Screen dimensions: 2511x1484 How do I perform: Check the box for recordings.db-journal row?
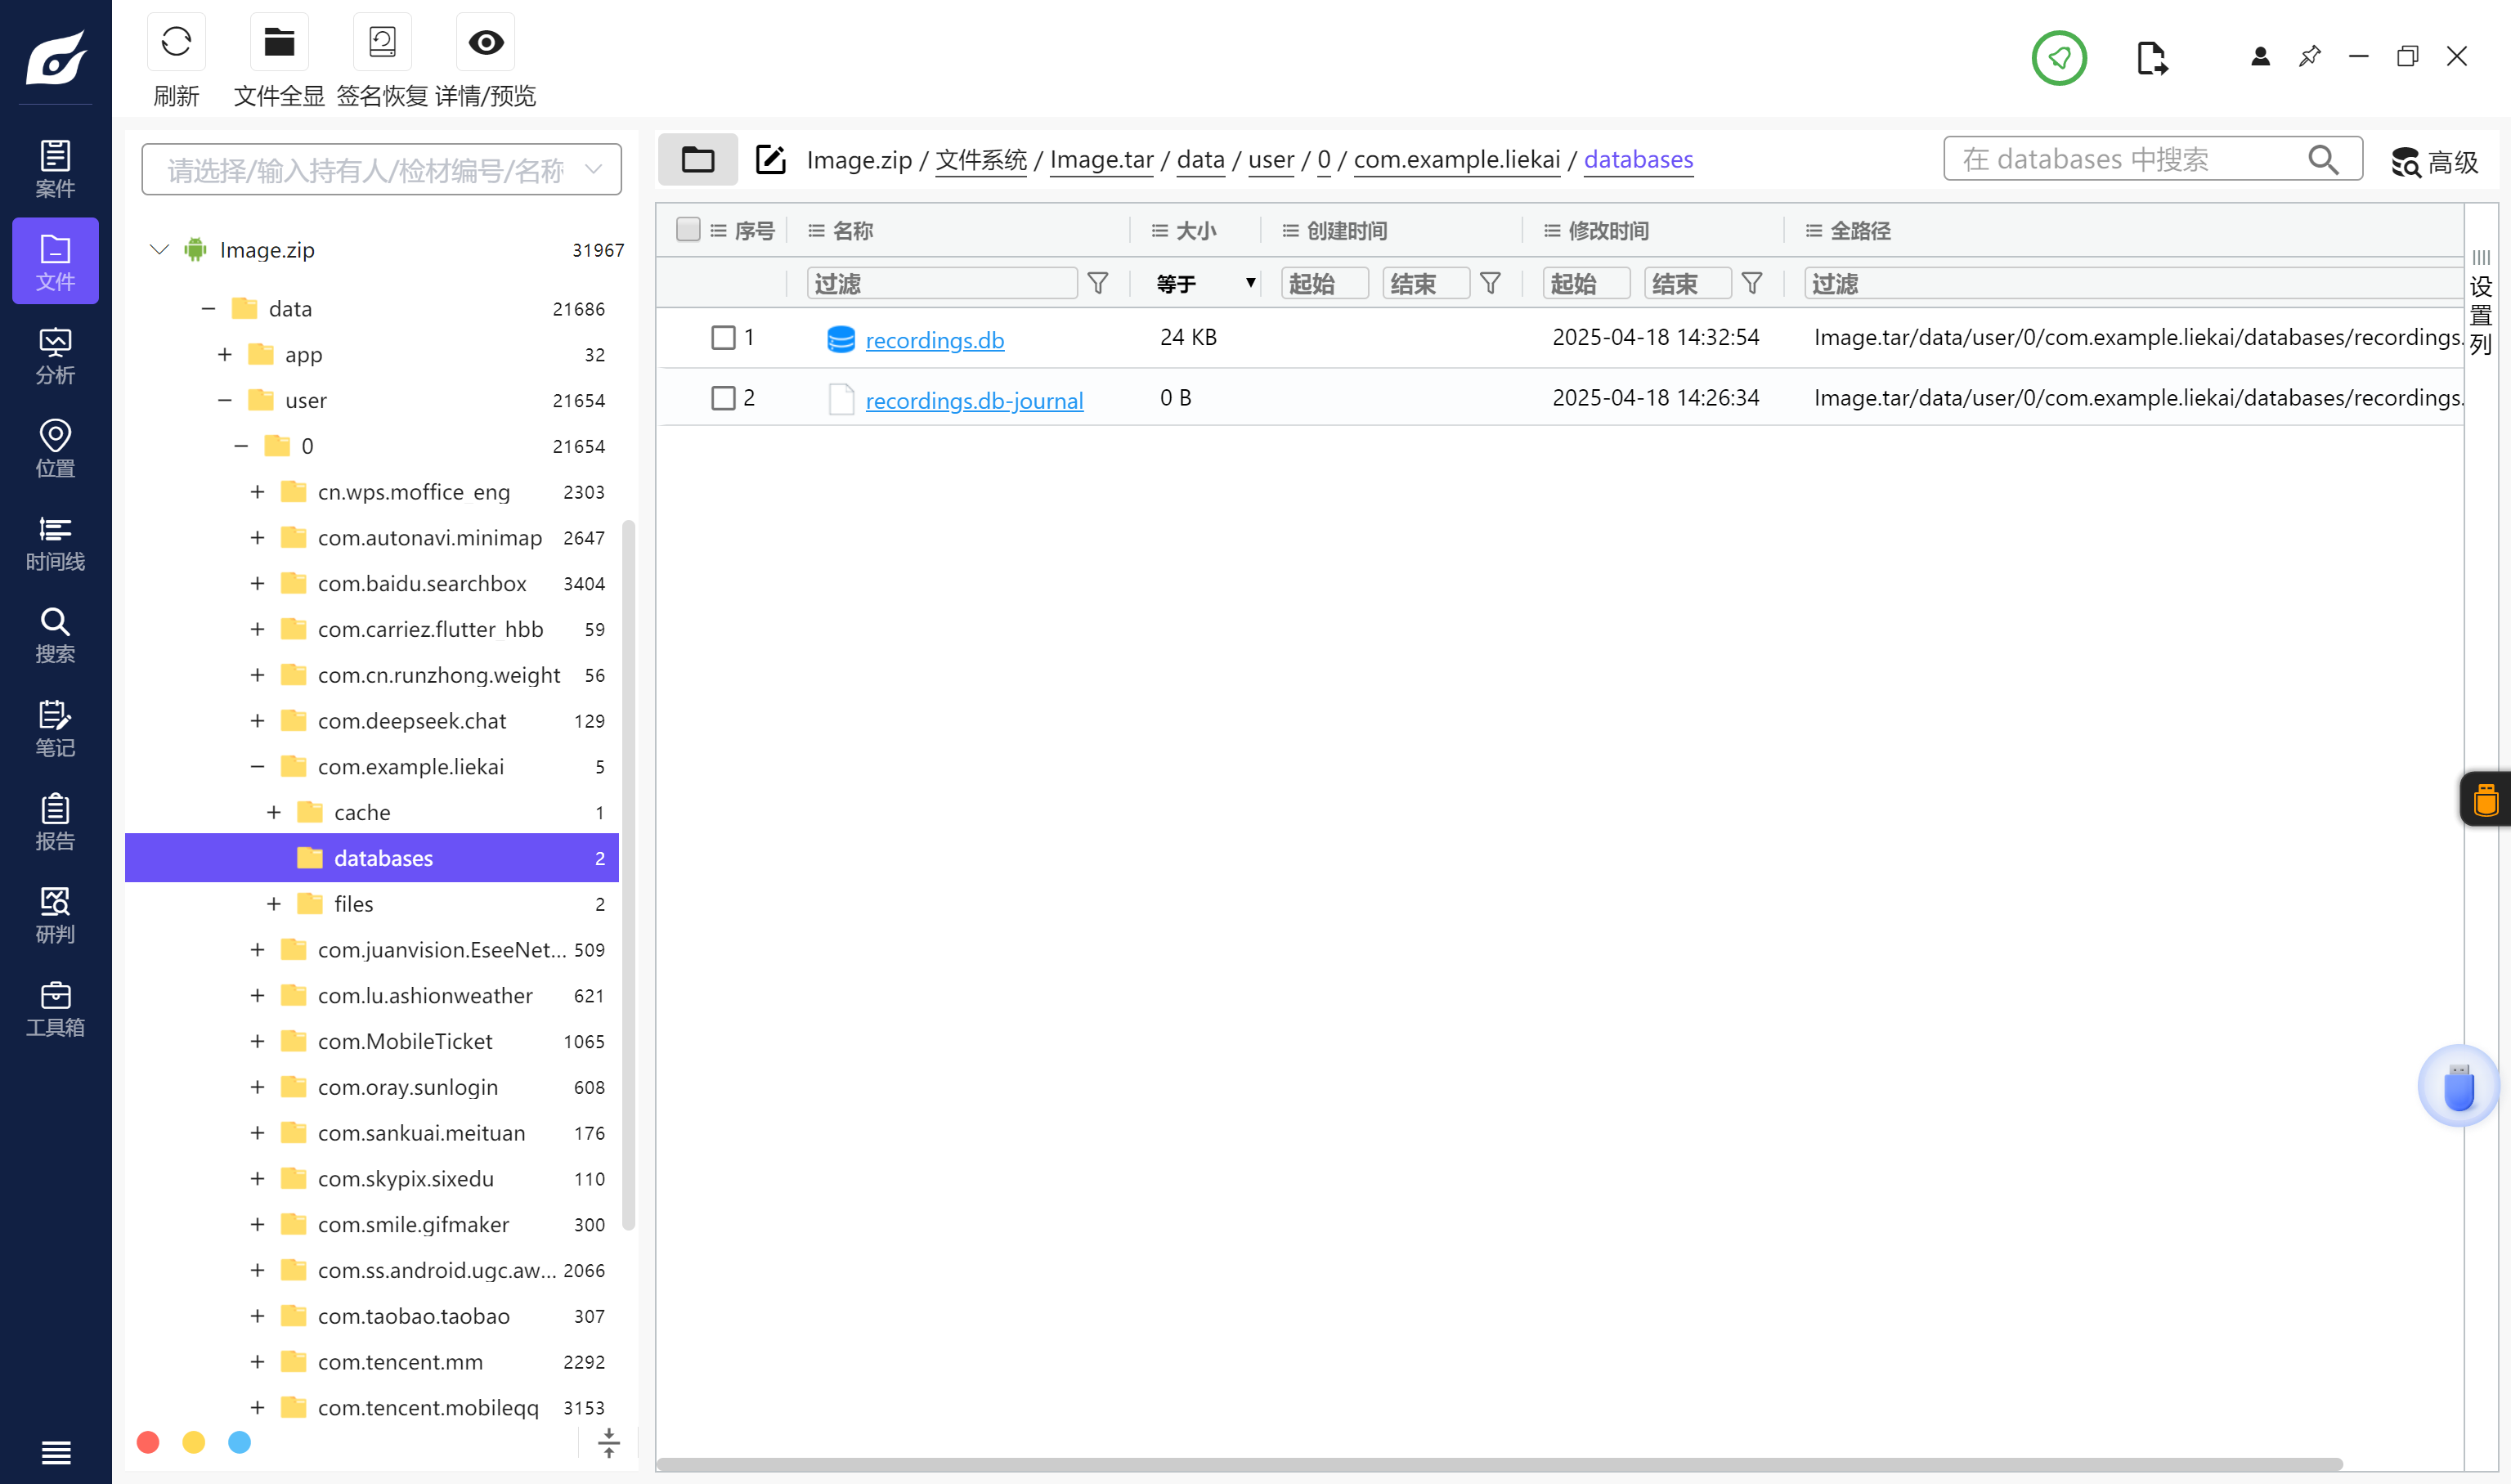(x=723, y=398)
